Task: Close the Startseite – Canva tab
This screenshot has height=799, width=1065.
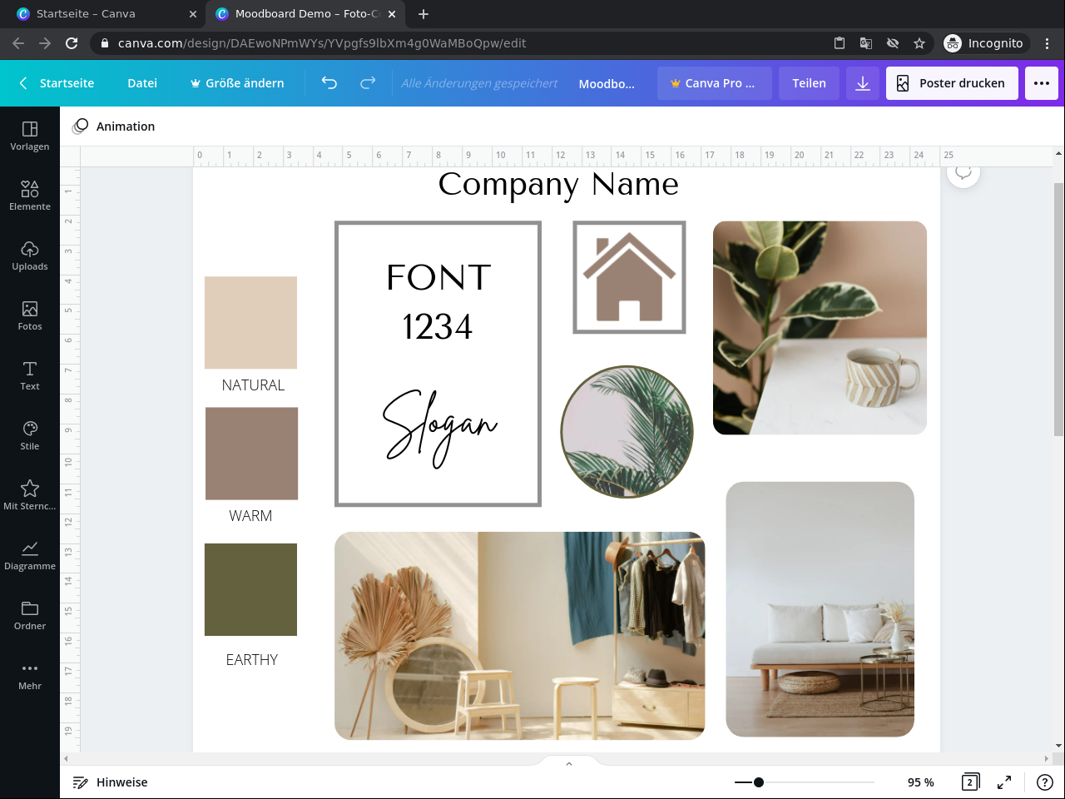Action: [x=193, y=14]
